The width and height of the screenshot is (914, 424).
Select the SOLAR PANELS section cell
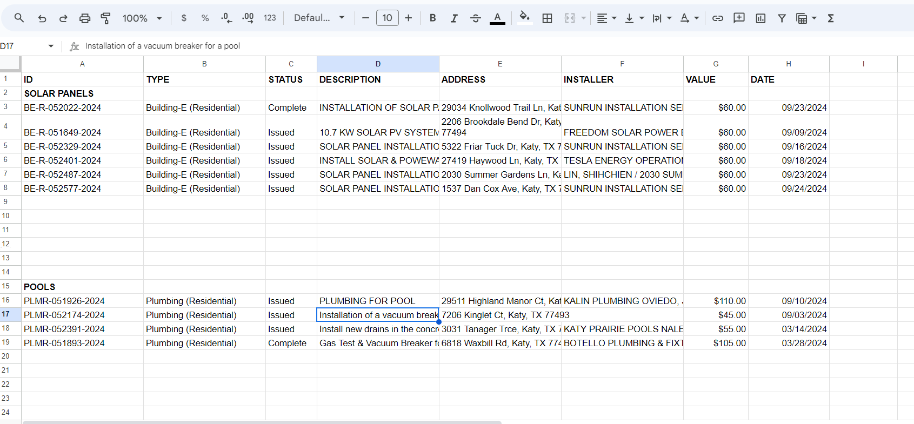[x=82, y=93]
